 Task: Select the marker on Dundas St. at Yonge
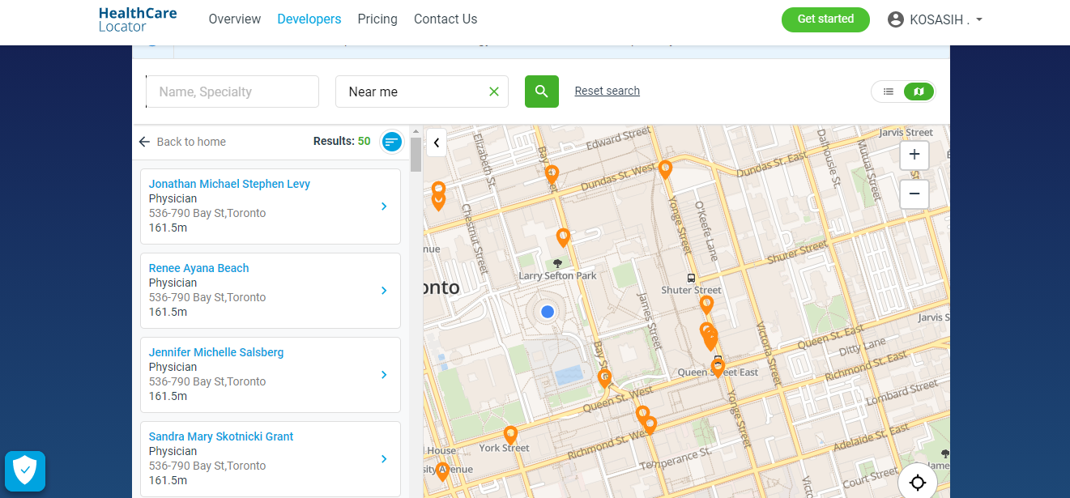665,169
